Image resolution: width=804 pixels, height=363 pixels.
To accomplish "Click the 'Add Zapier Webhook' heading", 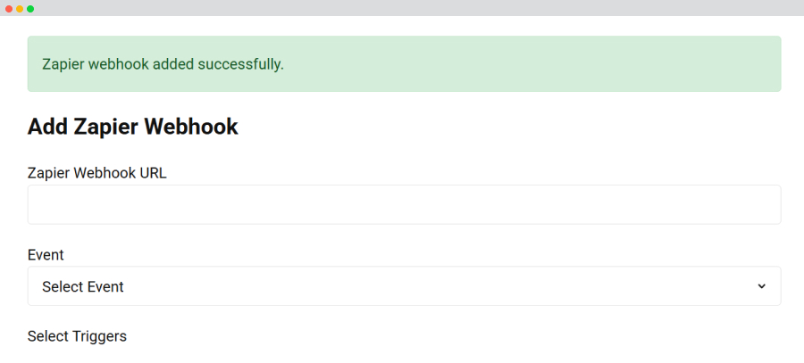I will click(132, 127).
